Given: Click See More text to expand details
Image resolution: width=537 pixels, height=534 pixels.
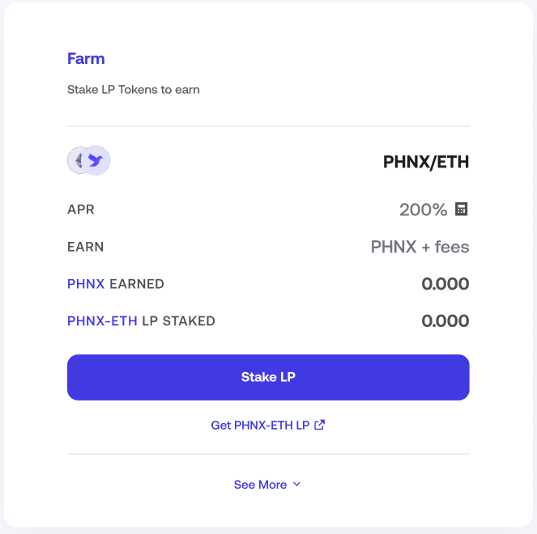Looking at the screenshot, I should [260, 485].
